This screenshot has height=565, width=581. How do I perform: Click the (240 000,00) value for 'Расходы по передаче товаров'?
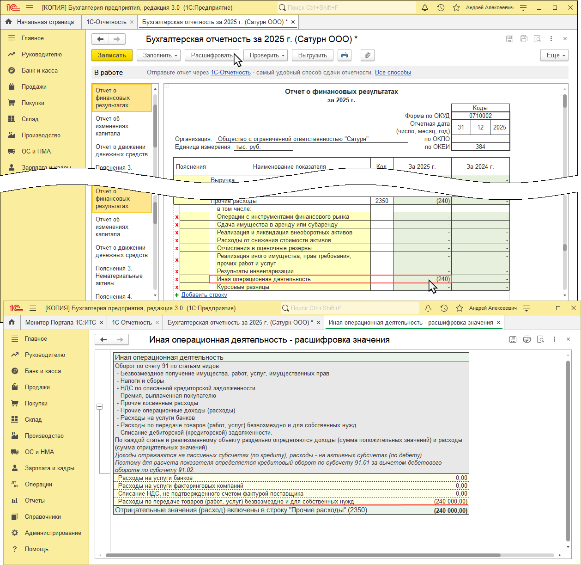[450, 501]
